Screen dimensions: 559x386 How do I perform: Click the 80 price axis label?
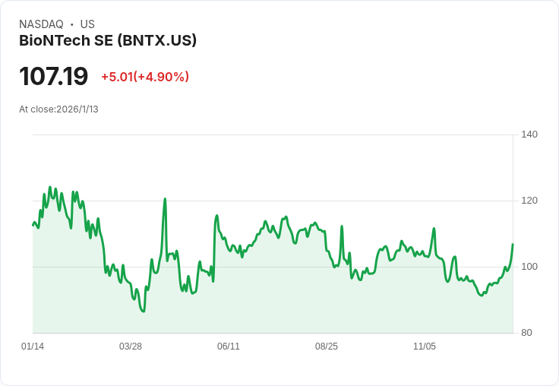tap(526, 333)
